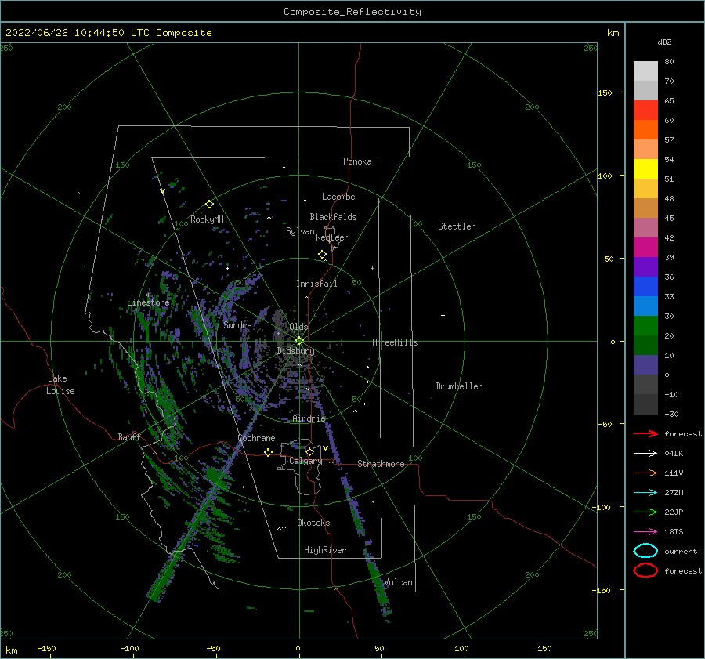Click the Limestone label
This screenshot has height=659, width=705.
pos(148,302)
